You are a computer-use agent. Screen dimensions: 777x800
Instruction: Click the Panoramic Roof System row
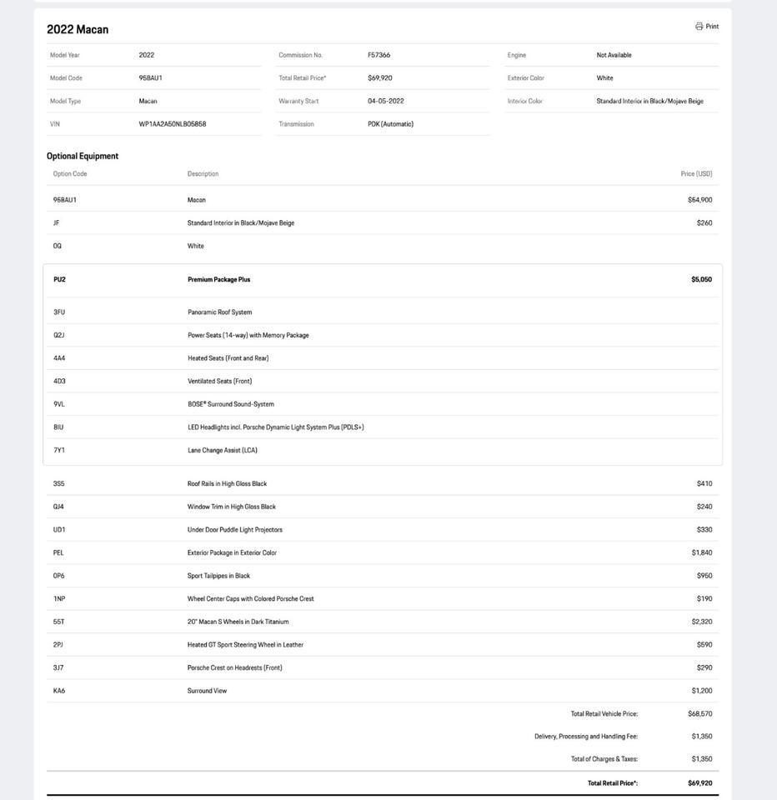pyautogui.click(x=220, y=312)
